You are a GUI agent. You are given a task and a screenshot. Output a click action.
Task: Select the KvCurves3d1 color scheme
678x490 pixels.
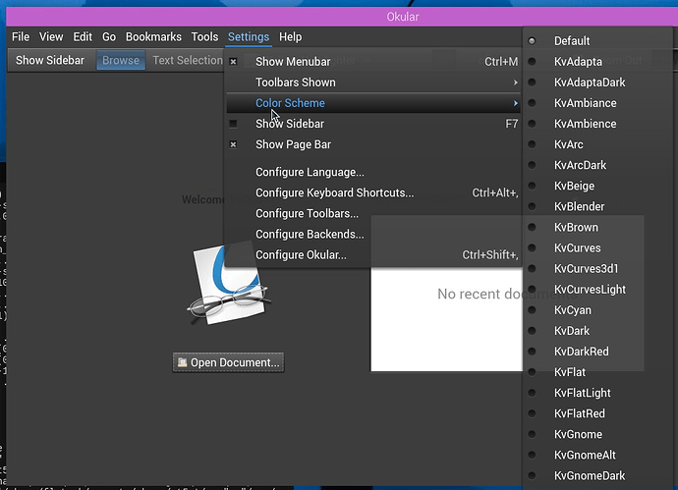pos(596,269)
